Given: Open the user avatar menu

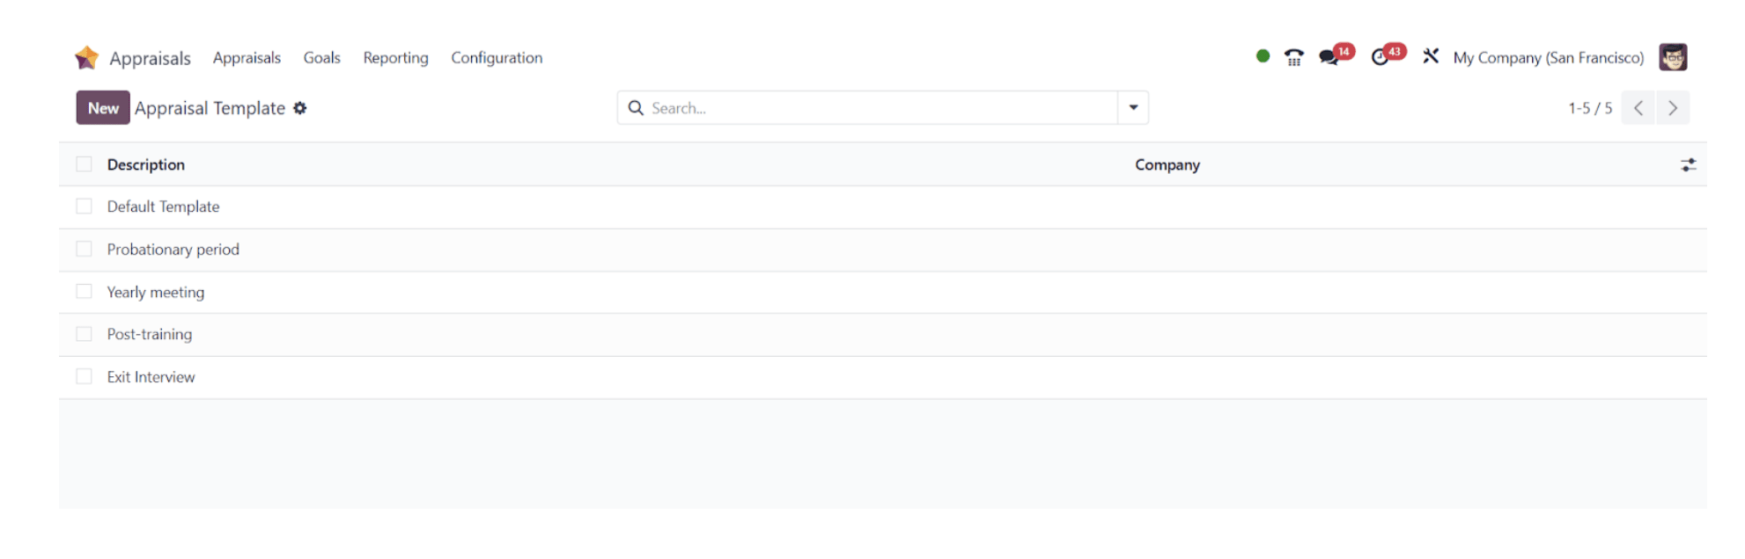Looking at the screenshot, I should tap(1673, 57).
